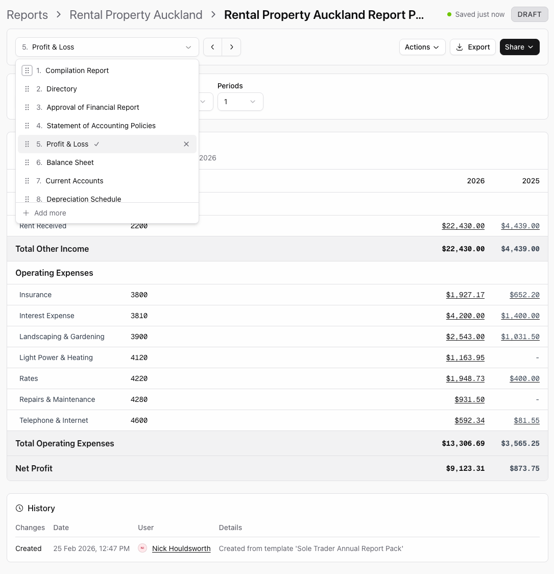The height and width of the screenshot is (574, 554).
Task: Click drag handle beside Compilation Report
Action: click(x=27, y=70)
